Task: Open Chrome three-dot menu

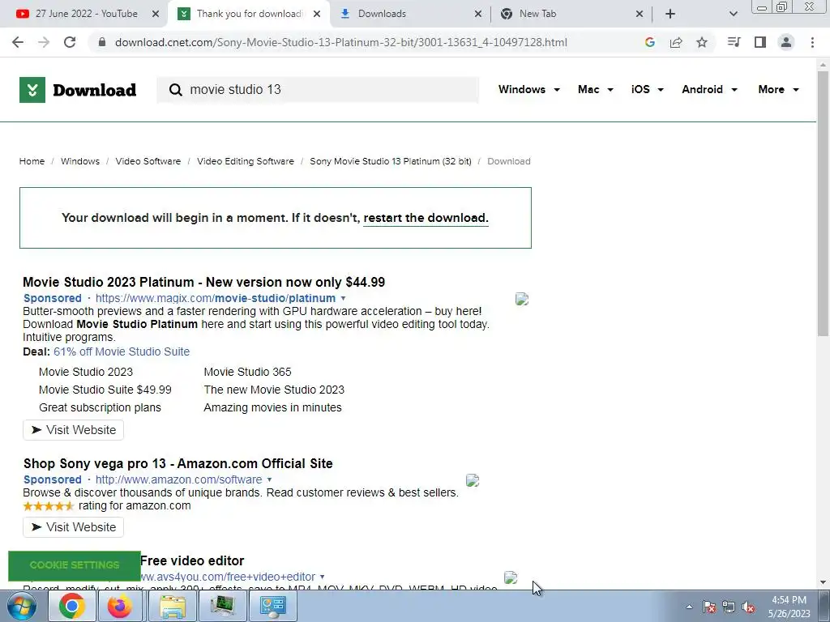Action: coord(812,42)
